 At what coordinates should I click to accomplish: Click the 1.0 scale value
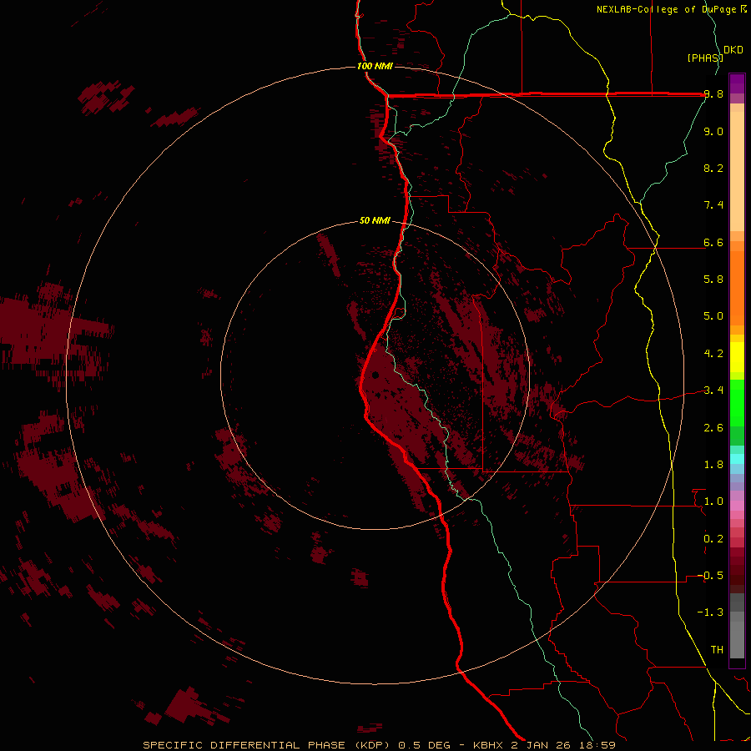(713, 502)
